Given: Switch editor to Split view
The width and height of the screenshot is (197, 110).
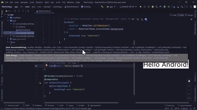Looking at the screenshot, I should pyautogui.click(x=181, y=15).
